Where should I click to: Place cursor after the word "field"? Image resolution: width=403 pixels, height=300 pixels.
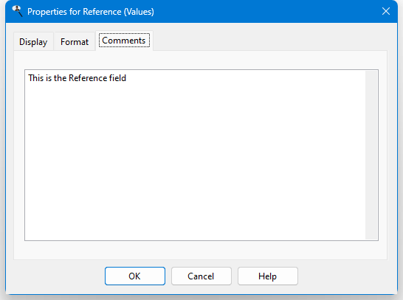tap(126, 78)
